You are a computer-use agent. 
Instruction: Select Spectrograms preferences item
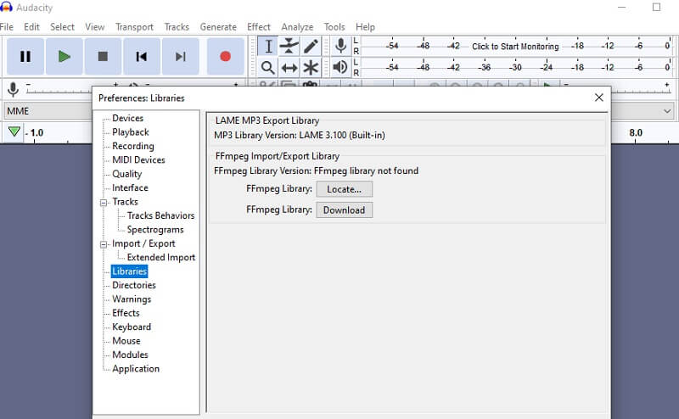155,229
